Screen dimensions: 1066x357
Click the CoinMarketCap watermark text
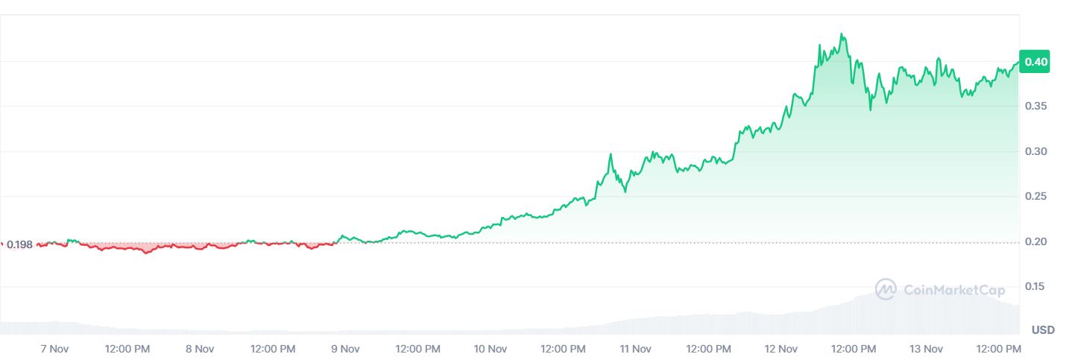tap(953, 290)
